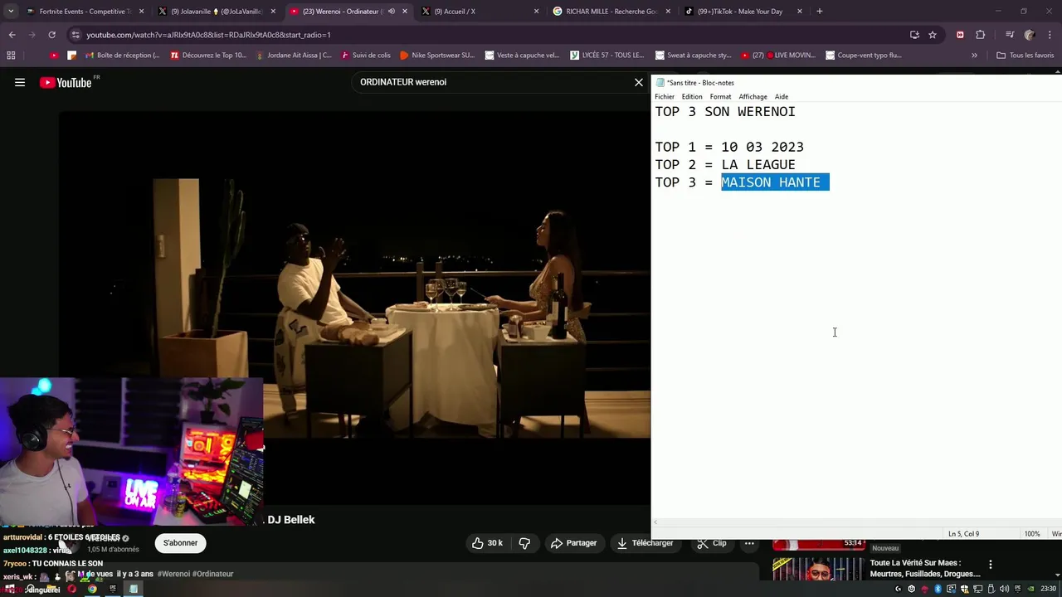Reload the YouTube page
This screenshot has width=1062, height=597.
[51, 35]
